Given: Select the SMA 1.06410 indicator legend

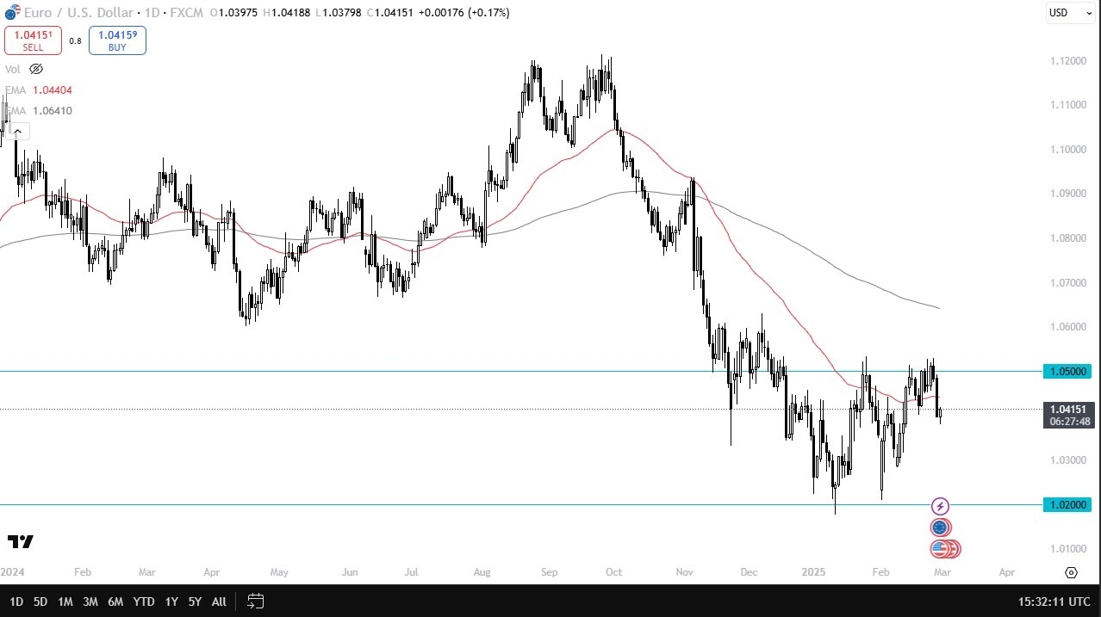Looking at the screenshot, I should 40,110.
